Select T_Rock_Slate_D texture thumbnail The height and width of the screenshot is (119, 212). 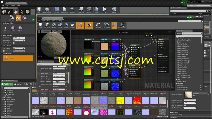click(95, 100)
